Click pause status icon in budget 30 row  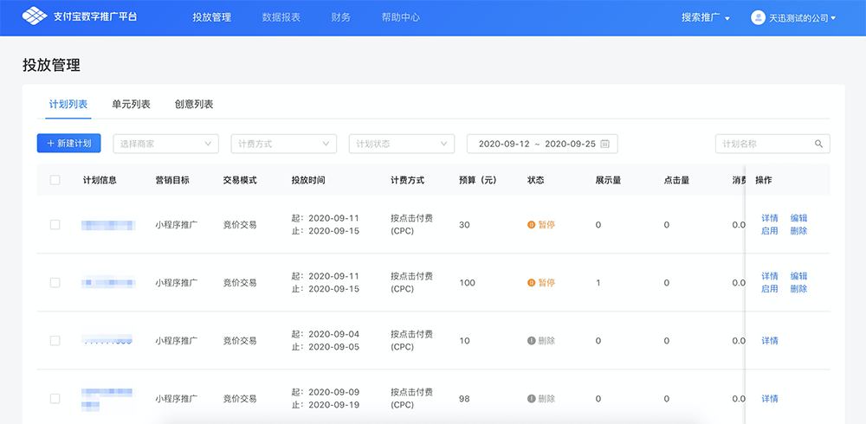click(532, 225)
